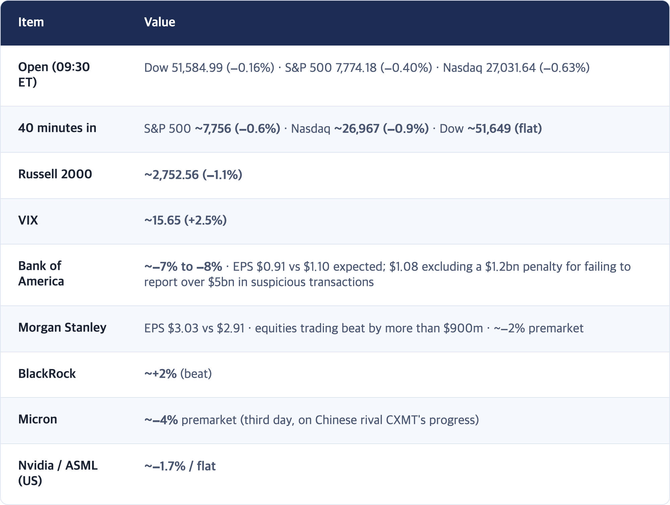Select the "VIX" row label

(28, 220)
